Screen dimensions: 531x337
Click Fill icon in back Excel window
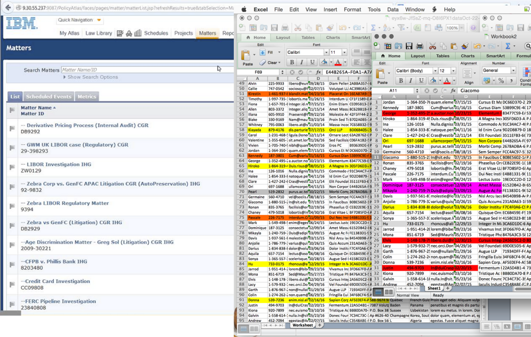tap(262, 52)
